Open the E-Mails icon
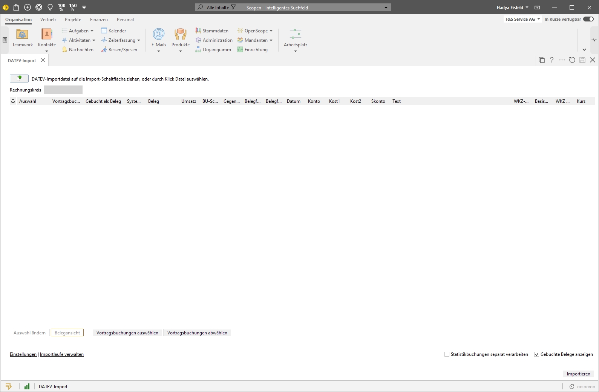 tap(159, 35)
